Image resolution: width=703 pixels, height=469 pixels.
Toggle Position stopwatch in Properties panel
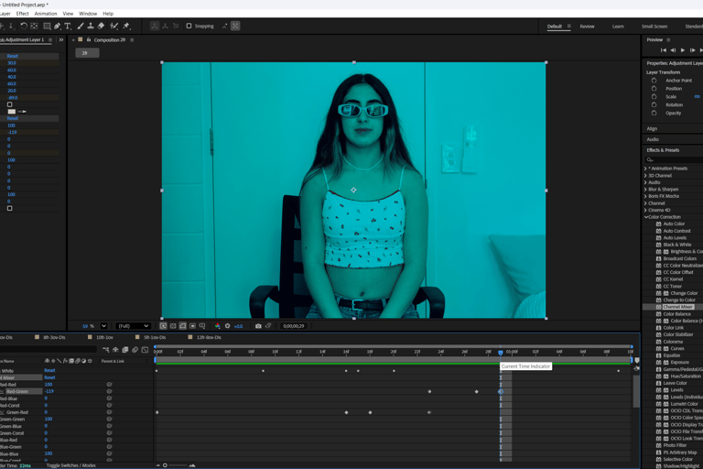point(654,89)
